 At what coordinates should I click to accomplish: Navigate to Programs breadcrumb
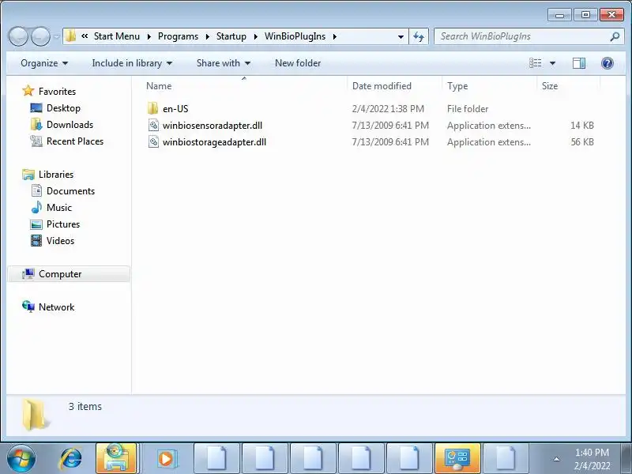tap(178, 36)
